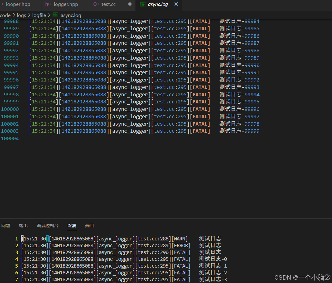Screen dimensions: 332x283
Task: Click '测试日志-1' on terminal line 5
Action: [x=213, y=266]
